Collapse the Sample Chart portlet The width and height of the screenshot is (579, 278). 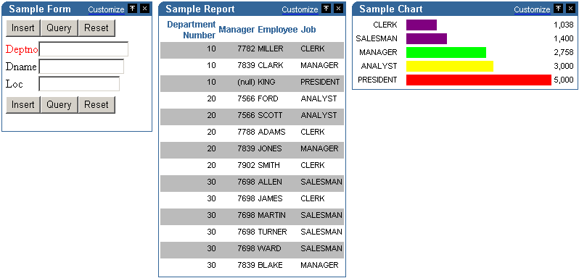click(x=559, y=9)
